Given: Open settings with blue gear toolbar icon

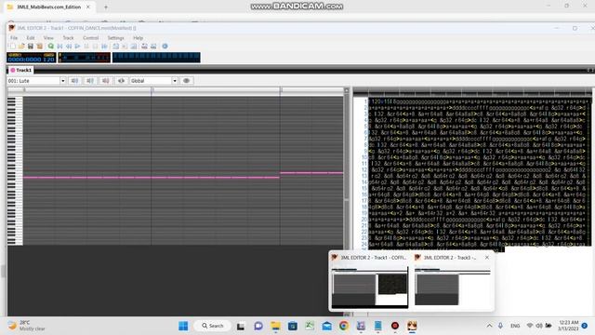Looking at the screenshot, I should (165, 47).
